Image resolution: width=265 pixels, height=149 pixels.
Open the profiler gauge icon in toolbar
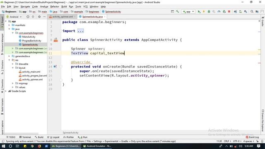tap(219, 12)
